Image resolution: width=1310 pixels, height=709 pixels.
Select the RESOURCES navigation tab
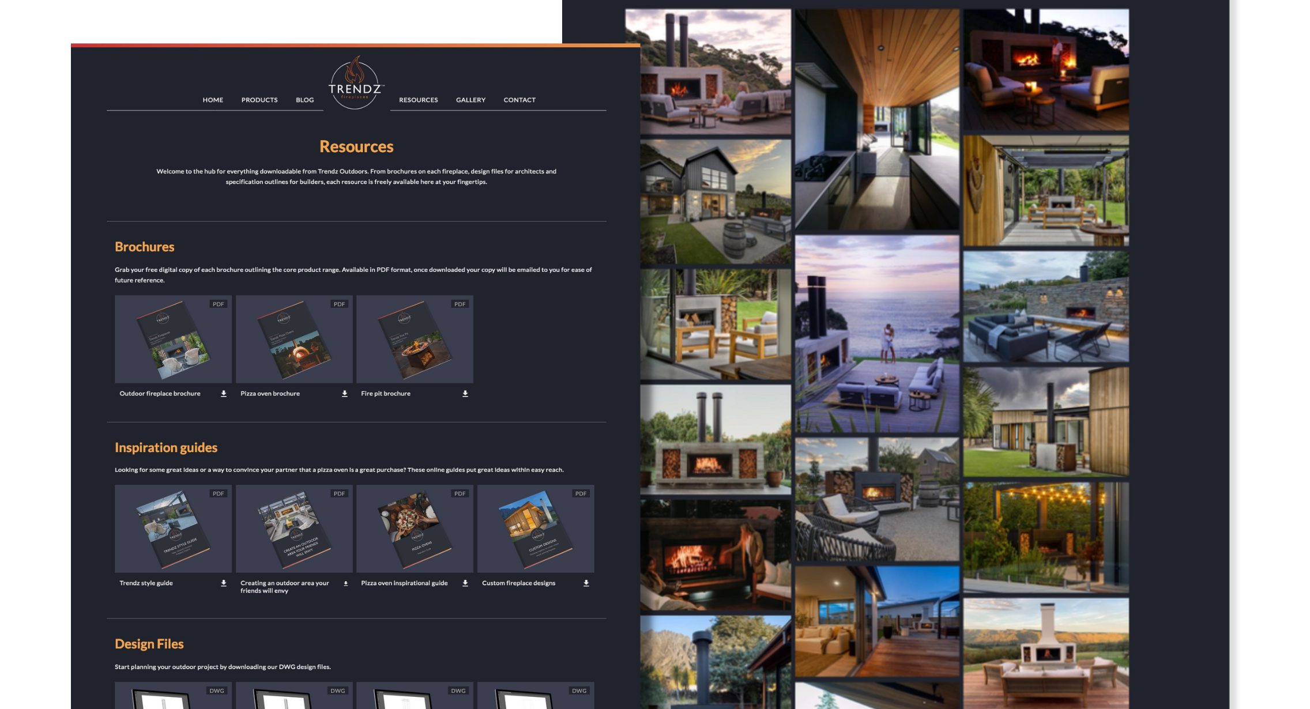point(417,99)
